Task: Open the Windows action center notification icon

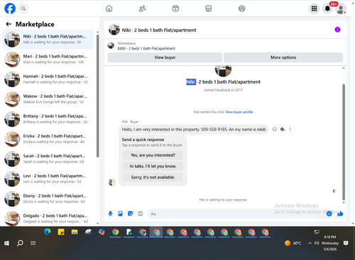Action: 346,243
